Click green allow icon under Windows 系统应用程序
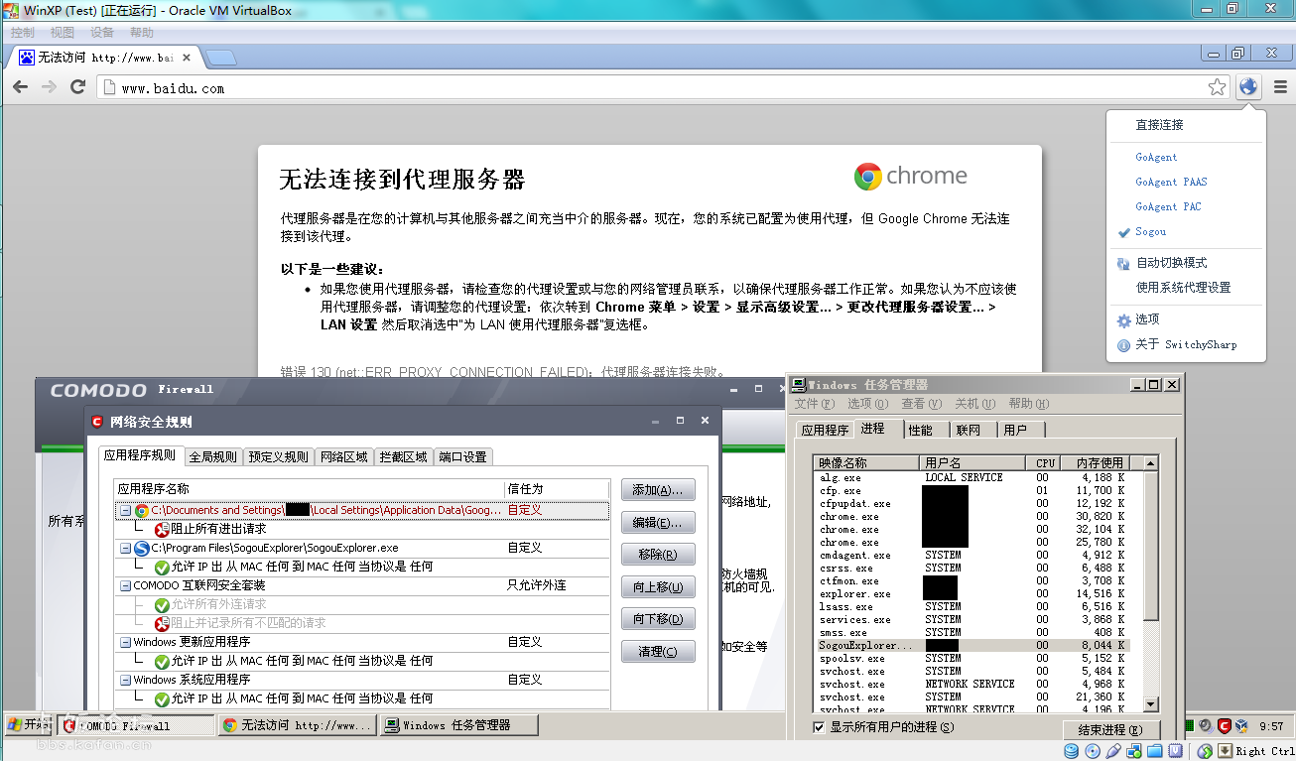This screenshot has width=1296, height=761. (162, 698)
